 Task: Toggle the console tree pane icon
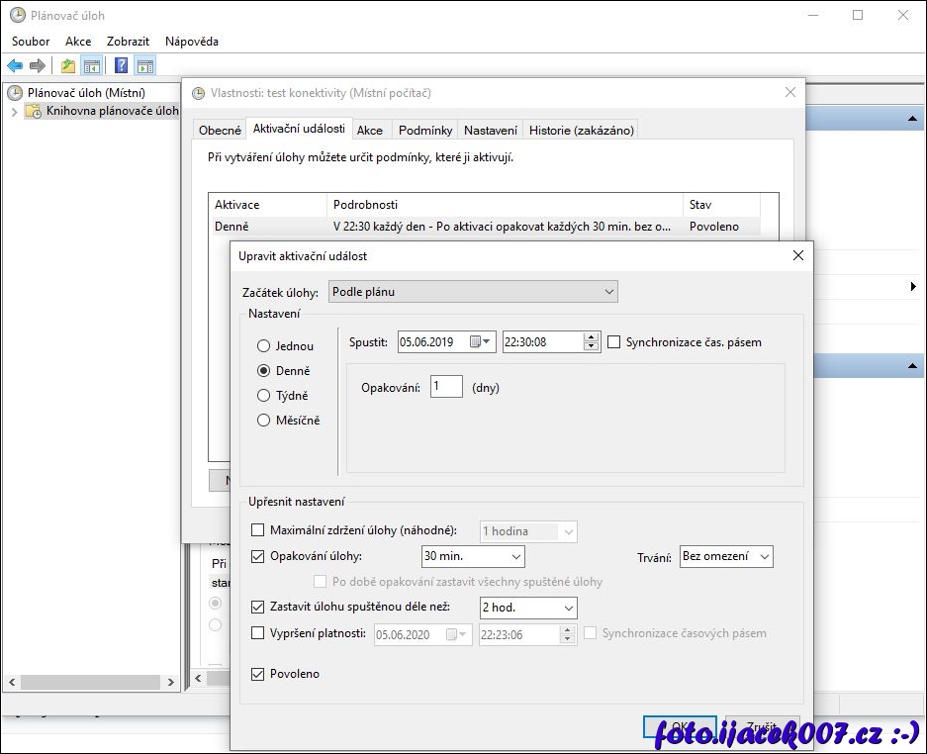click(91, 66)
